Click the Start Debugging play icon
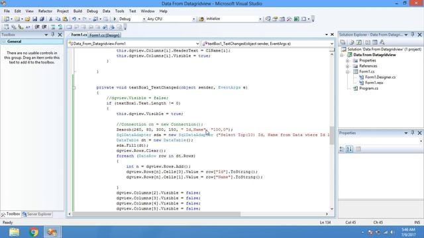Image resolution: width=424 pixels, height=238 pixels. pos(115,19)
